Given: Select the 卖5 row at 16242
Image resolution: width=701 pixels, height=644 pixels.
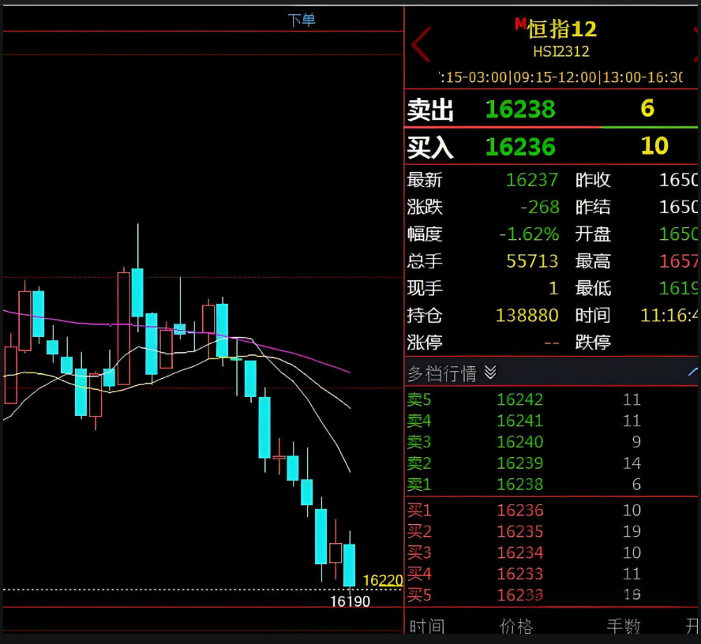Looking at the screenshot, I should coord(519,399).
